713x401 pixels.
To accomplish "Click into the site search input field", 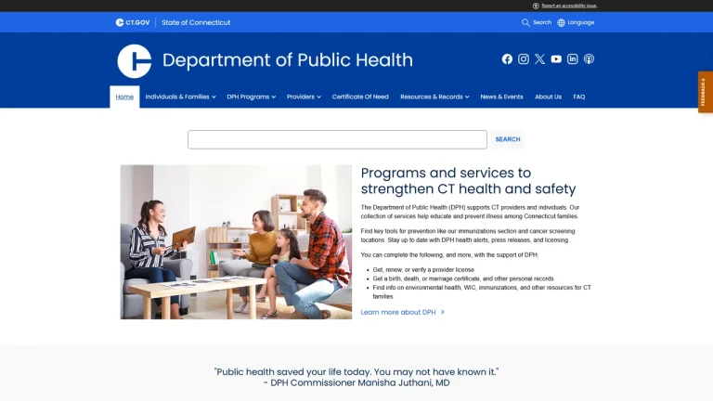I will [x=337, y=139].
